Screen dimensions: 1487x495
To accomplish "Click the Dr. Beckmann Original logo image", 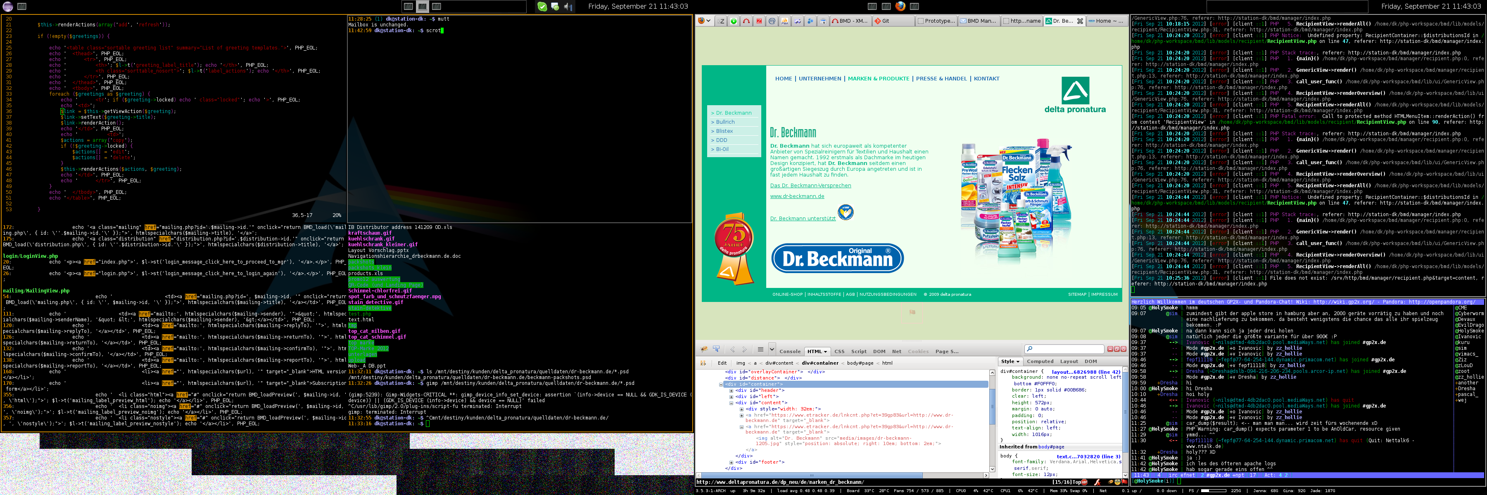I will point(838,257).
